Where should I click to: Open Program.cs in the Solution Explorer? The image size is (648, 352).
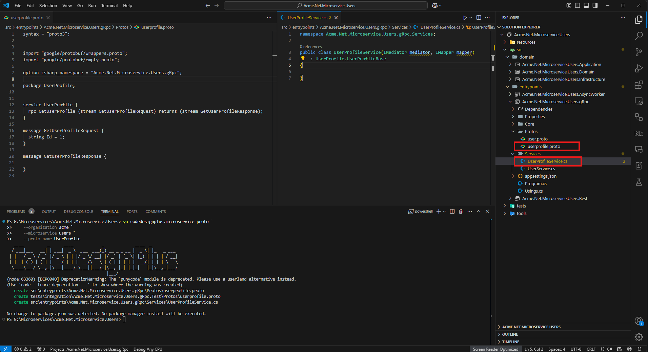click(x=535, y=183)
